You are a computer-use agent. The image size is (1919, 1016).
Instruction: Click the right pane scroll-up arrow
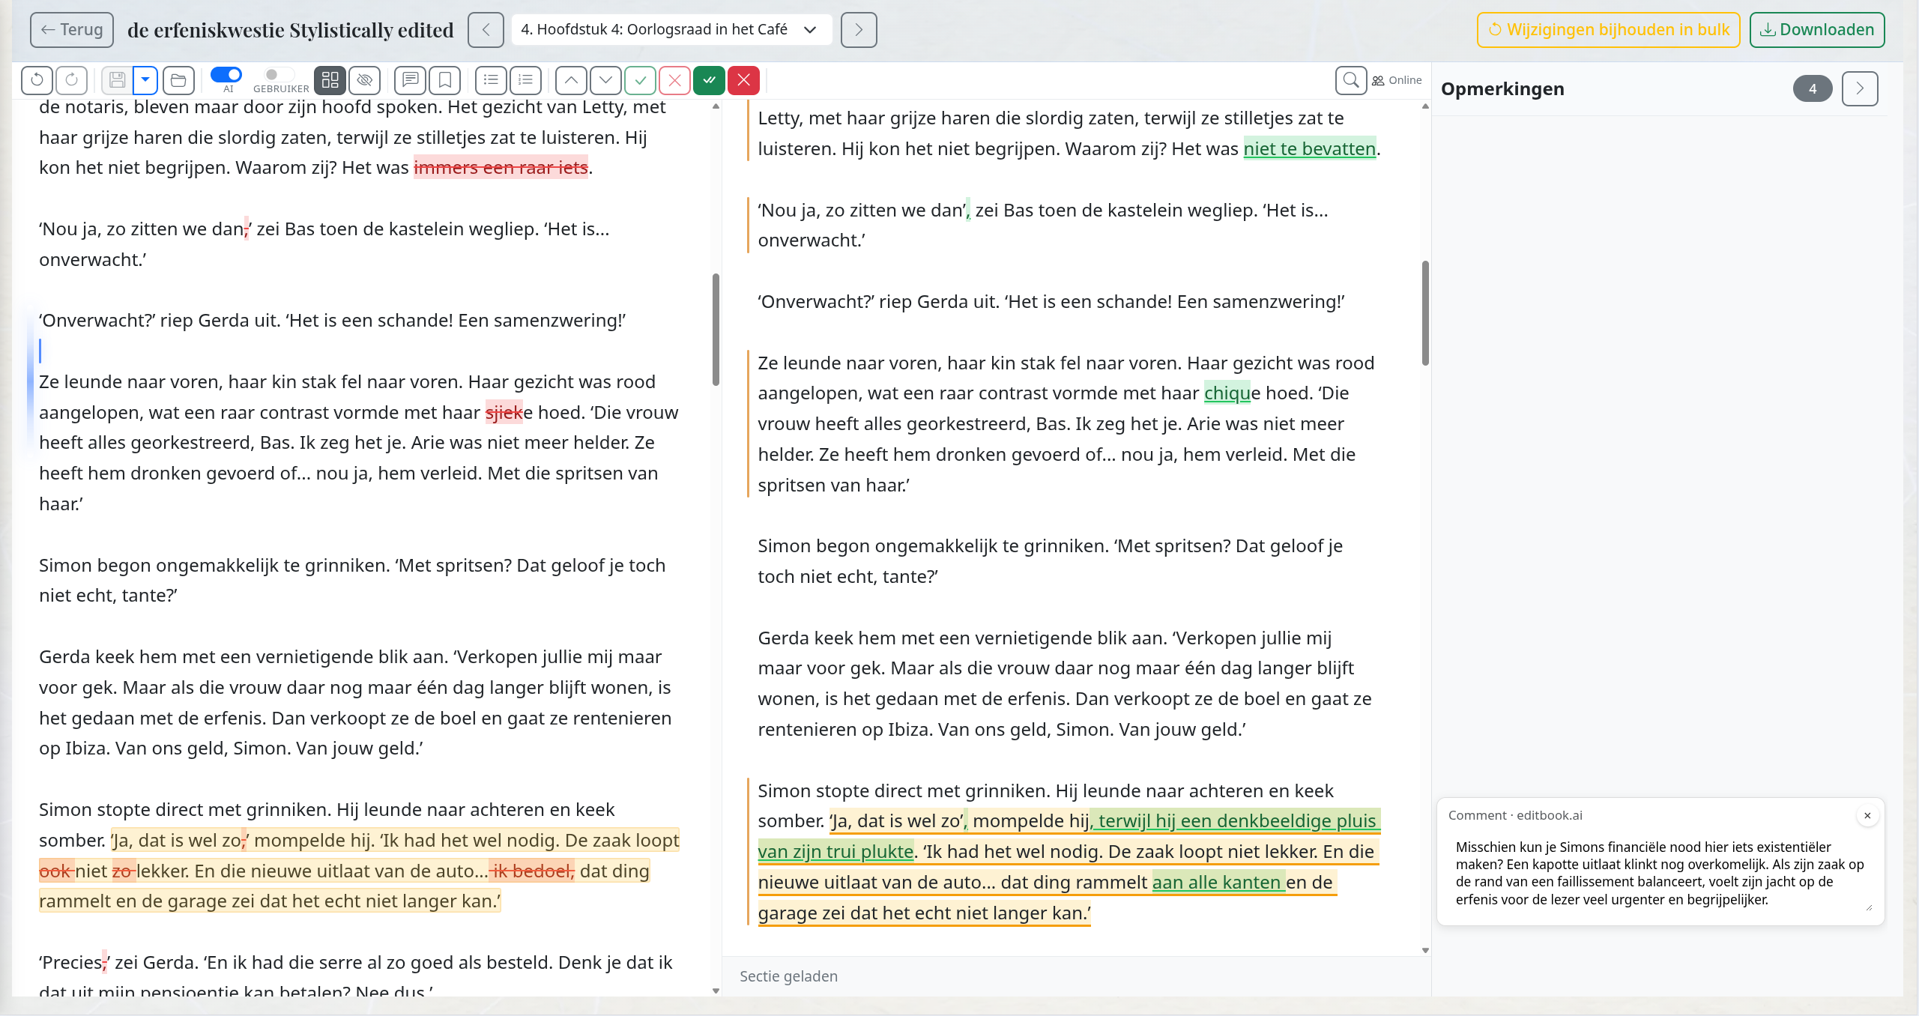(x=1425, y=106)
